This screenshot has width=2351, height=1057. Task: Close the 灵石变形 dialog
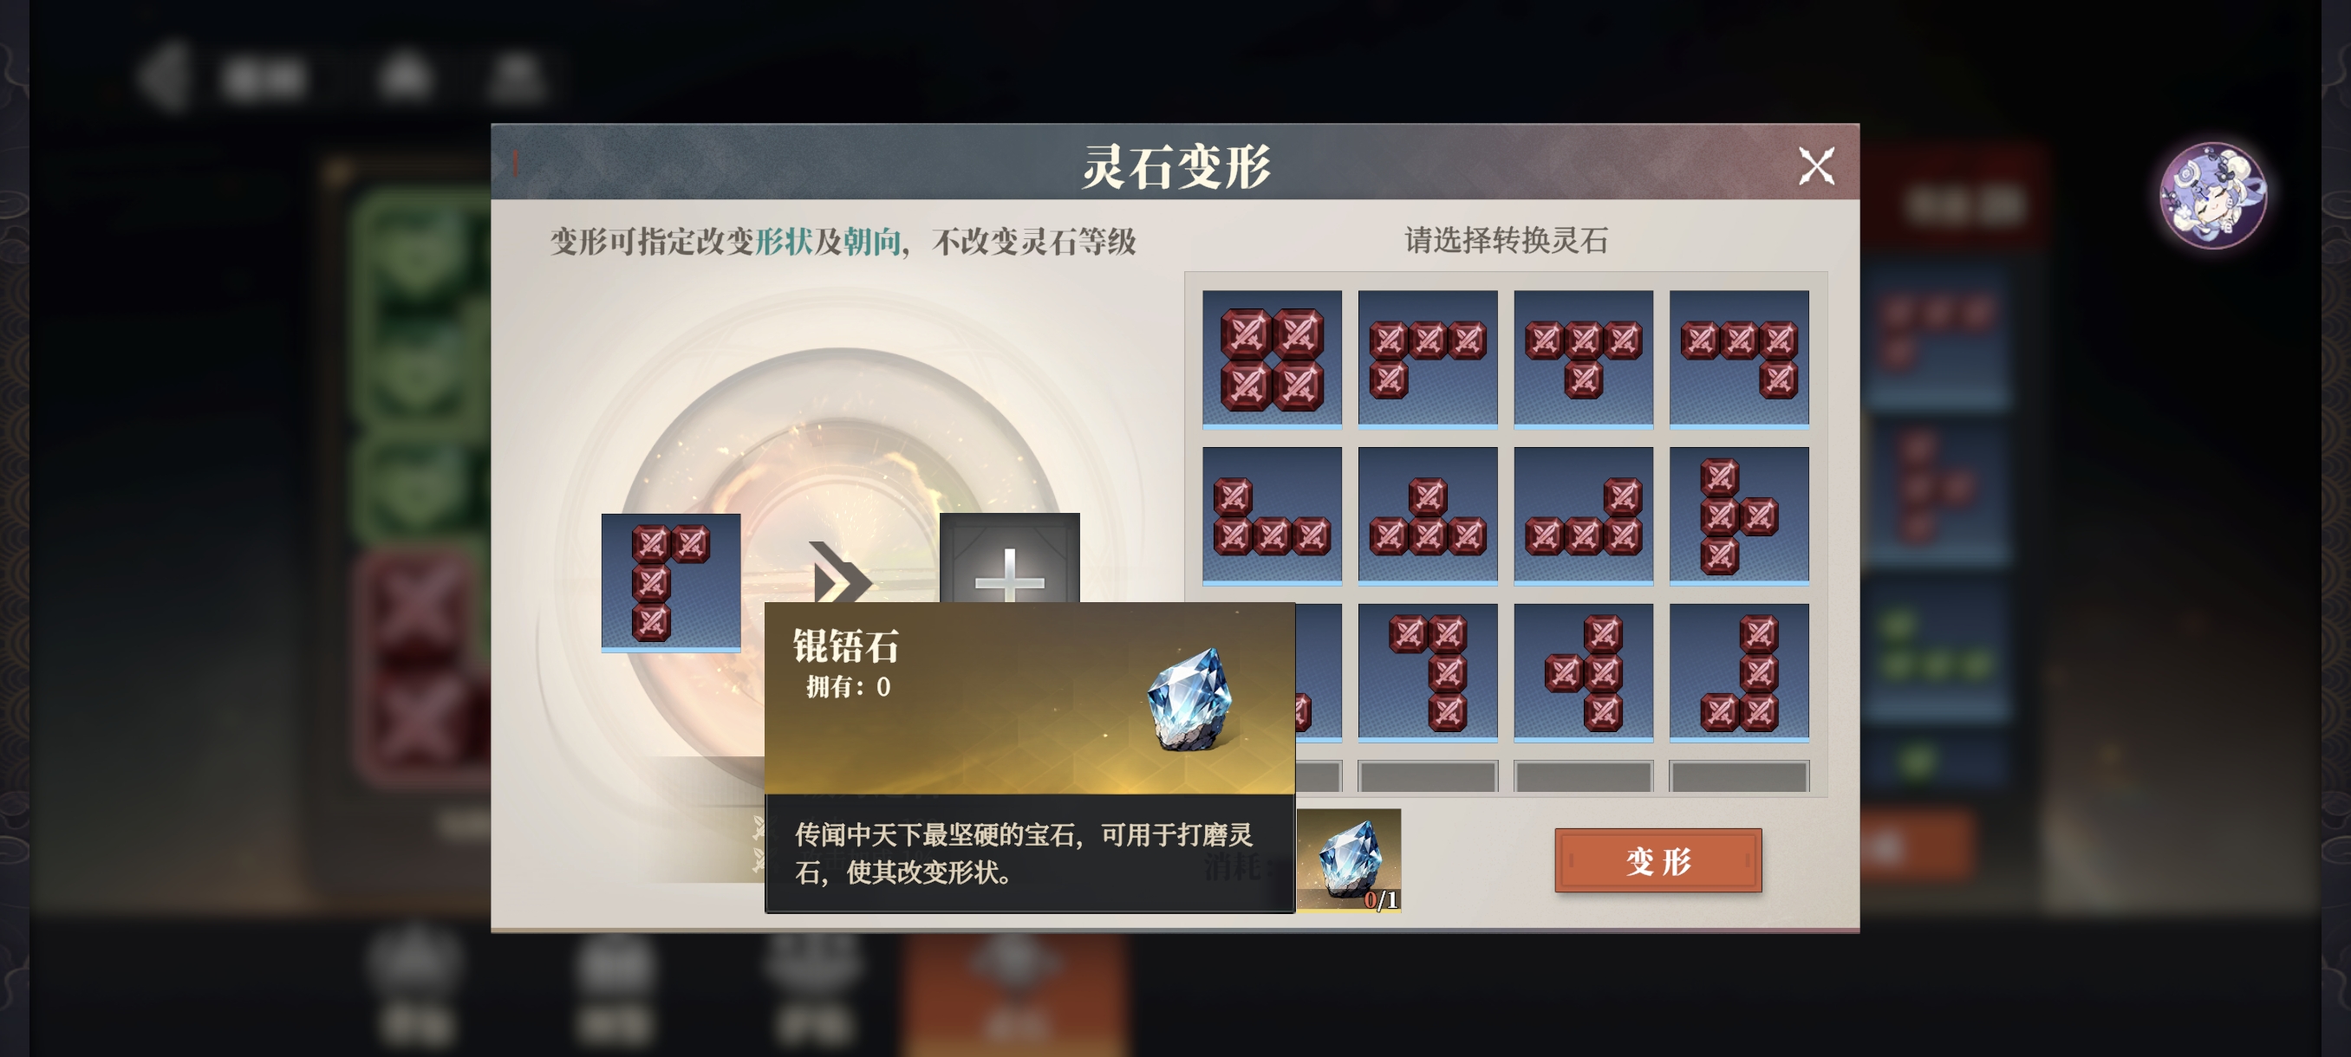point(1815,166)
